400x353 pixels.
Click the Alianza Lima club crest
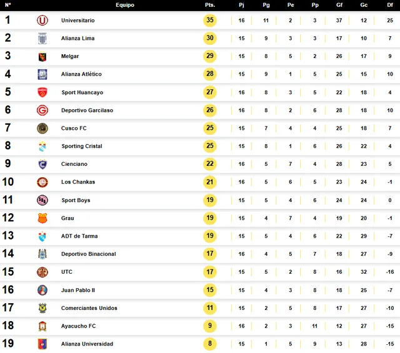point(42,39)
